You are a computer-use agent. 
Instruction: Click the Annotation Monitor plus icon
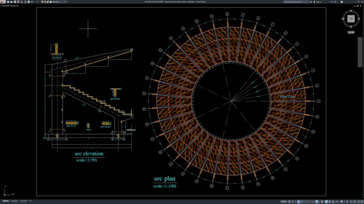348,202
